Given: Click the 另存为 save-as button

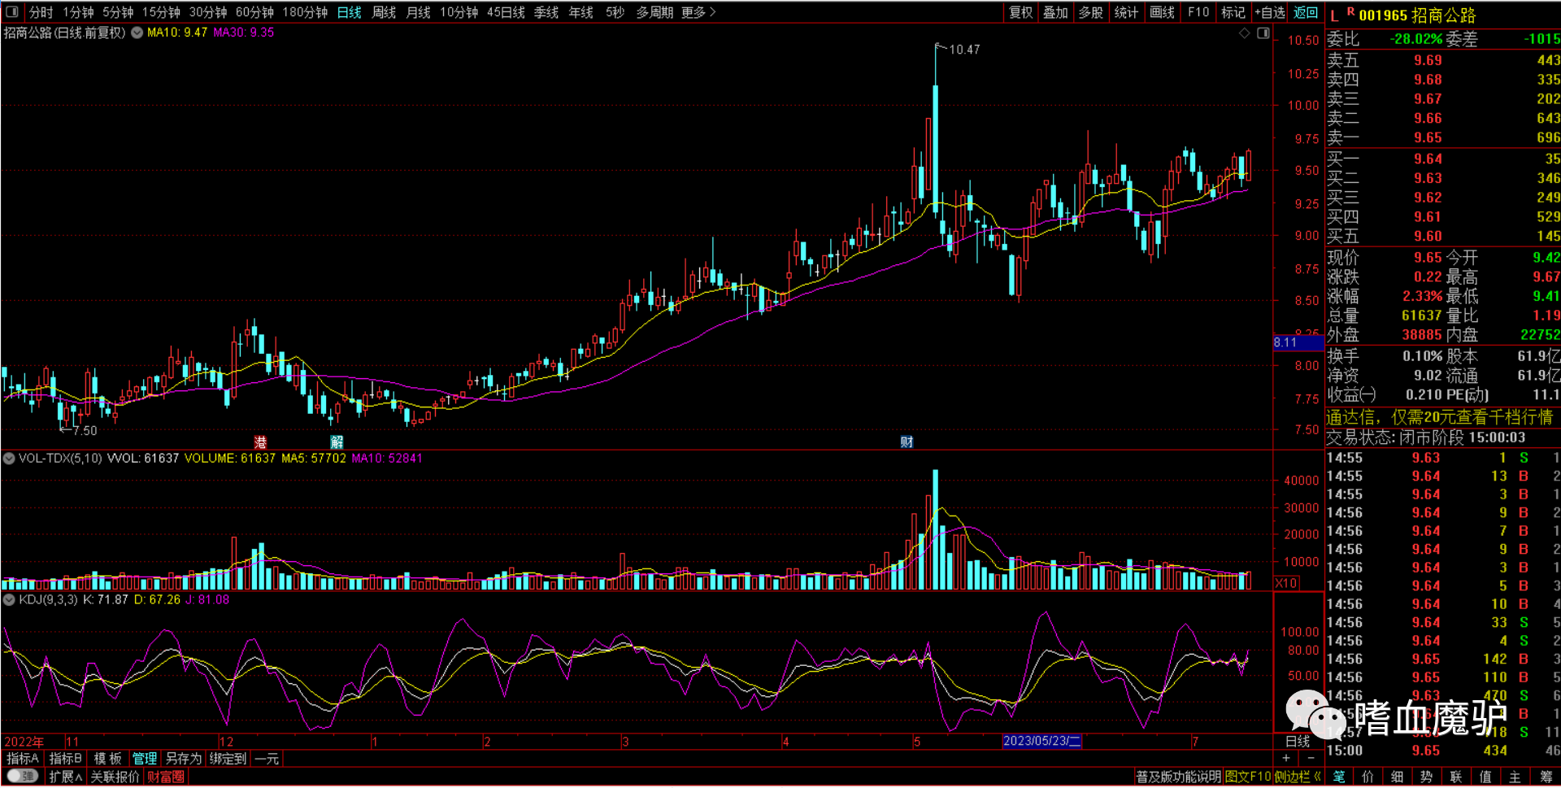Looking at the screenshot, I should click(x=184, y=758).
